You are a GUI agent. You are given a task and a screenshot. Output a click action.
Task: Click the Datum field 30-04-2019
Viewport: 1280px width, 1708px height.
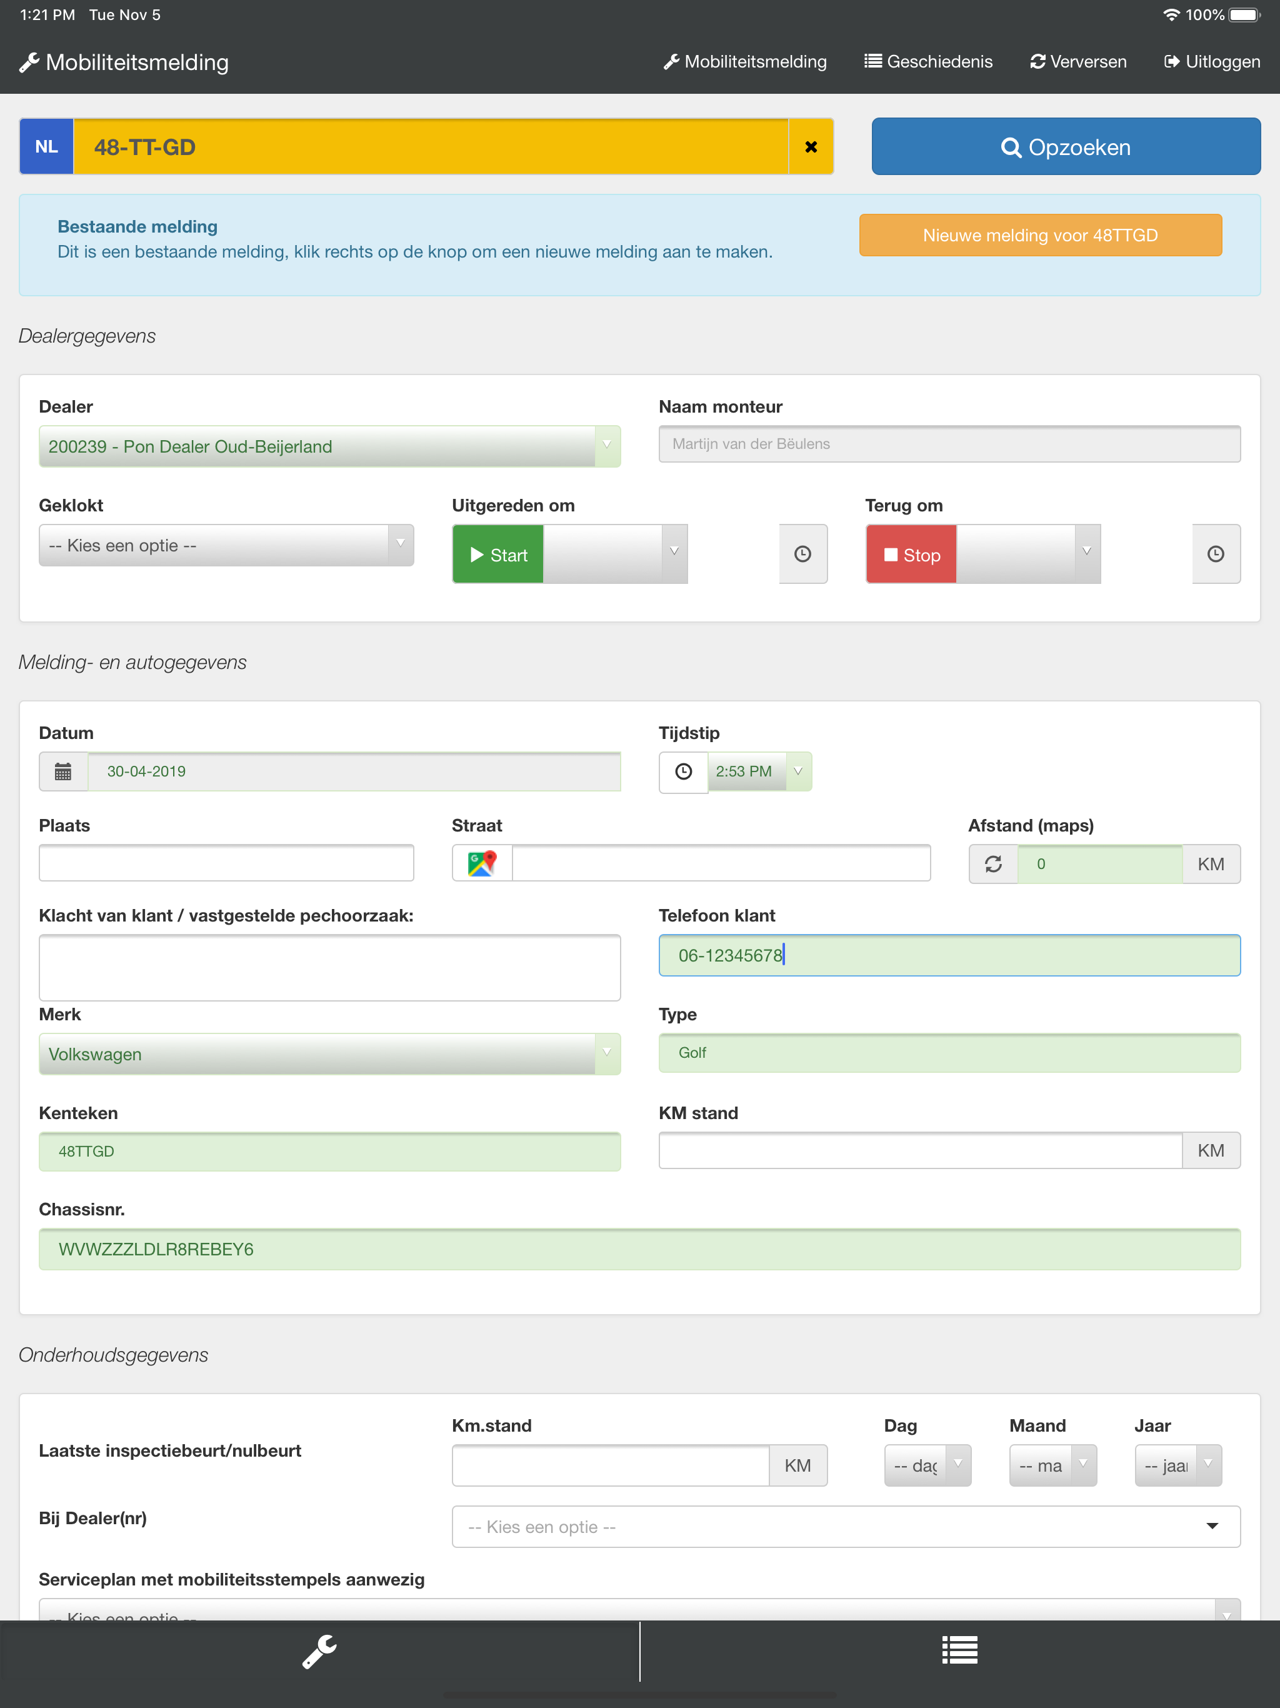pos(354,771)
